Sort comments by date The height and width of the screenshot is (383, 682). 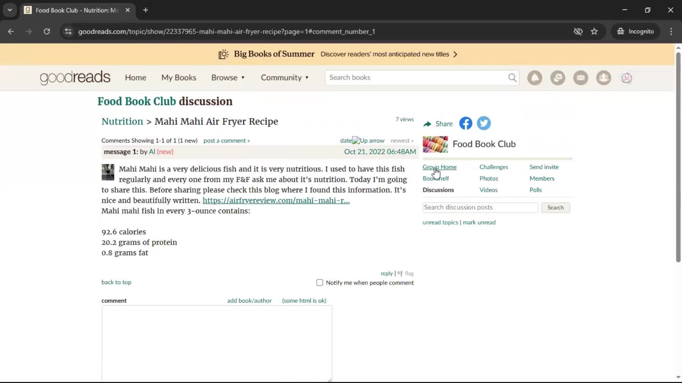coord(346,141)
